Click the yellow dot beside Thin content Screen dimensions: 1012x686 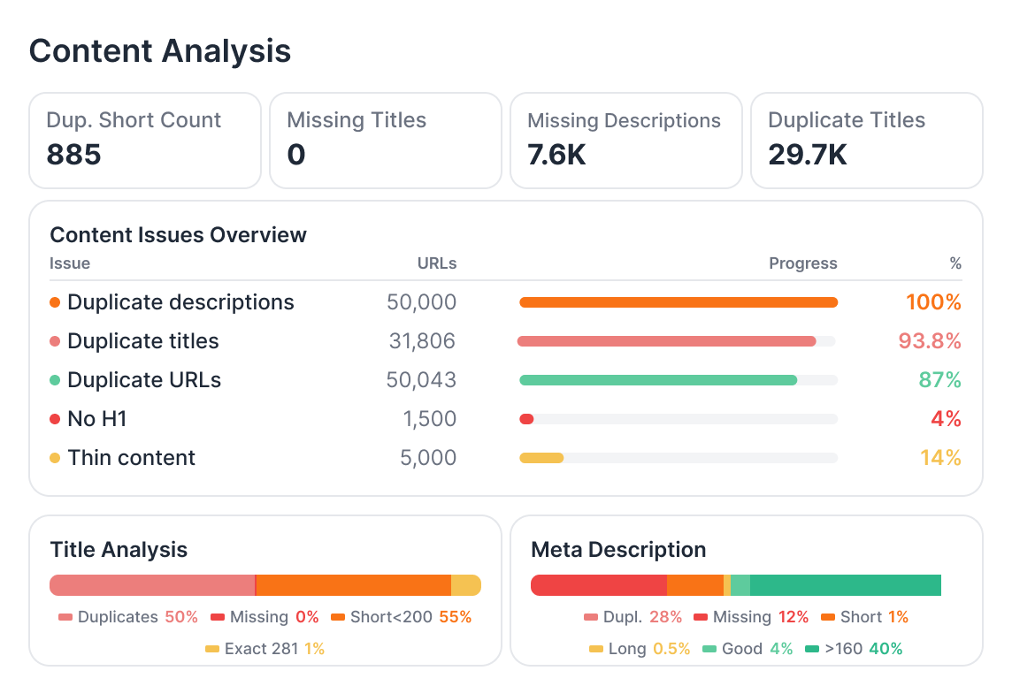(x=55, y=458)
